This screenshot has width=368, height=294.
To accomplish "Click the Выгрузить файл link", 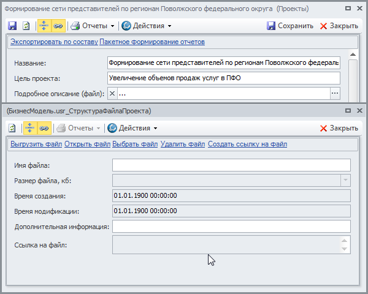I will (x=35, y=144).
